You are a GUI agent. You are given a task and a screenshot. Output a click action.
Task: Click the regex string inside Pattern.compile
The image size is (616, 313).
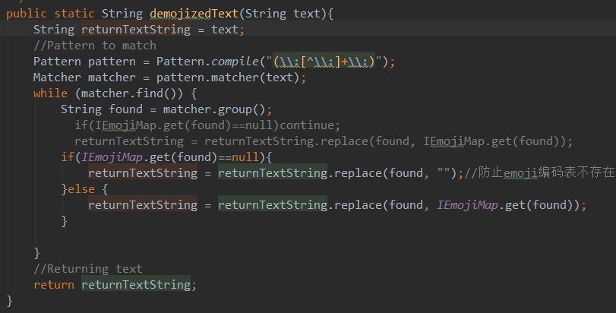point(324,62)
